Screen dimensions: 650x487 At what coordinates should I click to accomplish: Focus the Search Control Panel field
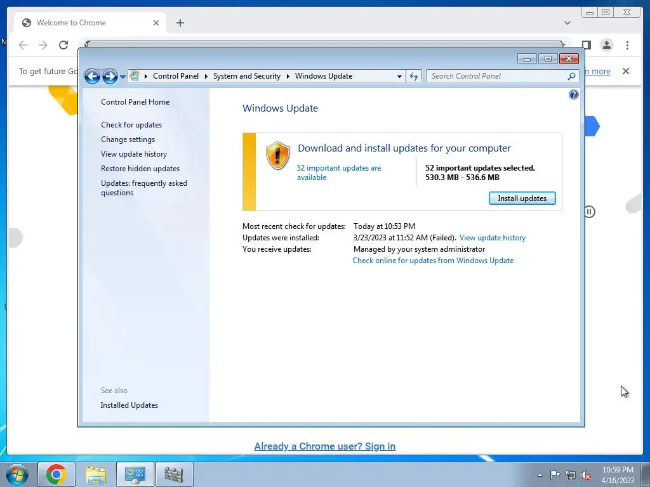[502, 76]
